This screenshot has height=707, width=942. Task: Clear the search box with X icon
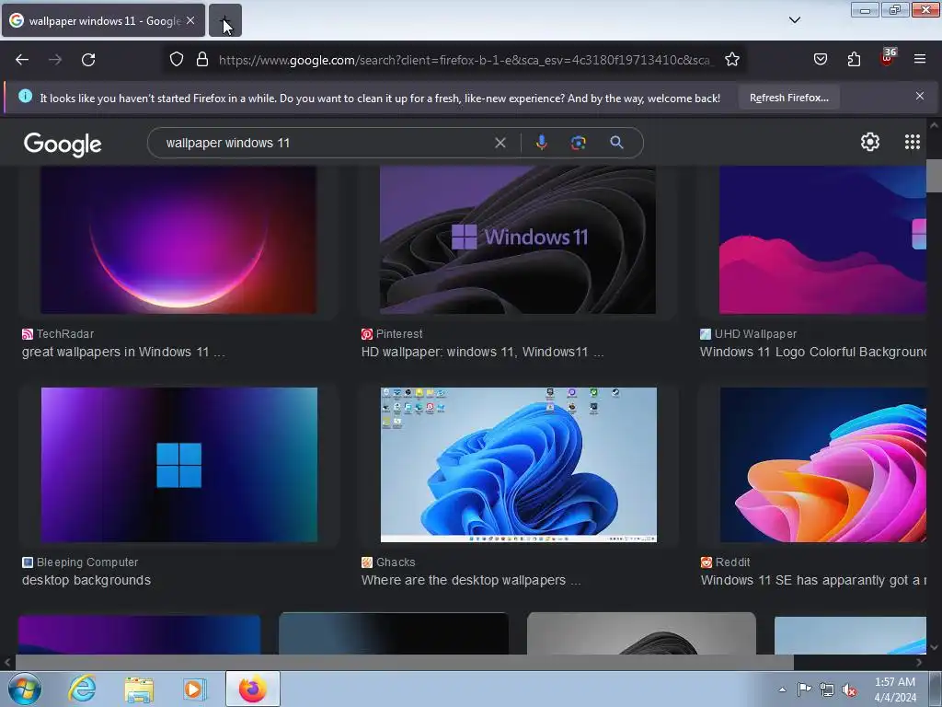[500, 143]
